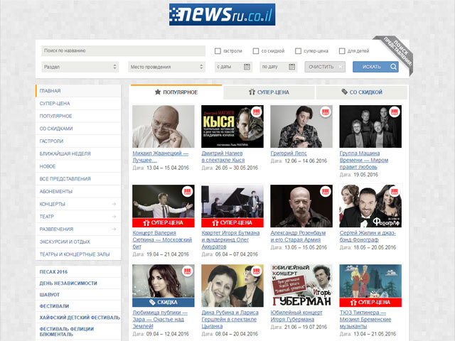Click magnifier icon on Искать button

click(393, 67)
